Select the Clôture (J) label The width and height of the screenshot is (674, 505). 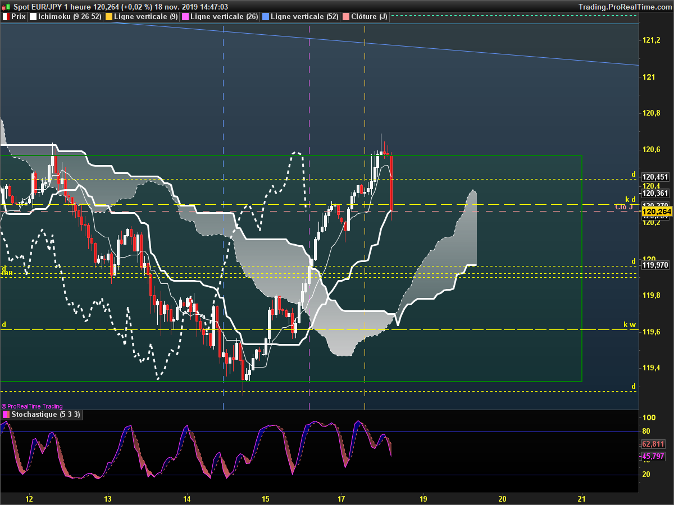coord(369,17)
